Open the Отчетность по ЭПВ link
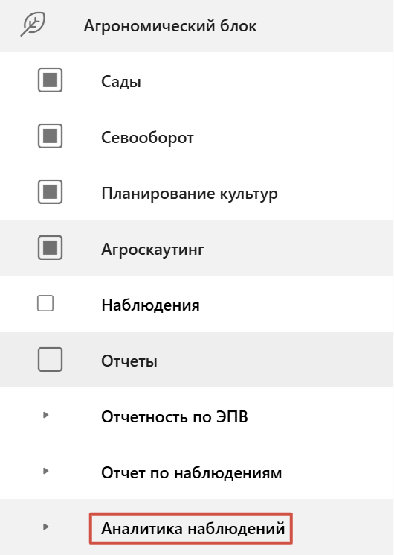The width and height of the screenshot is (394, 555). (x=175, y=416)
